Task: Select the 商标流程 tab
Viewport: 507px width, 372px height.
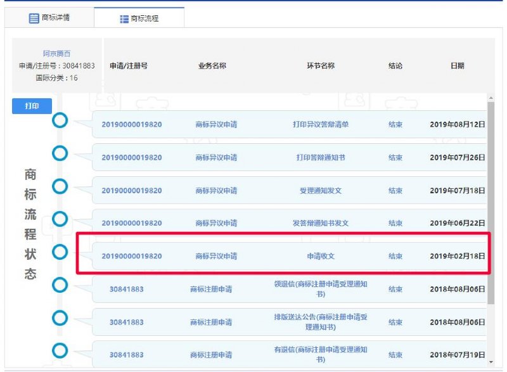Action: pos(139,18)
